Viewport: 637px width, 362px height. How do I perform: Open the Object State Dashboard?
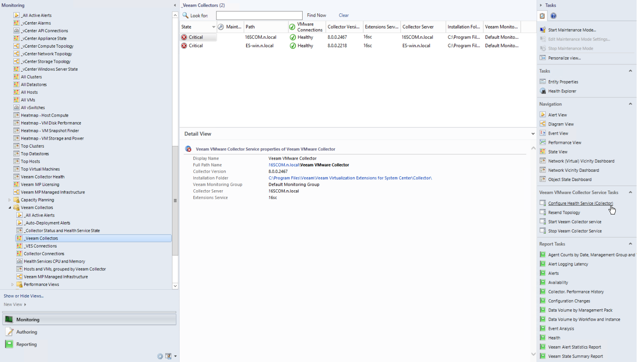tap(570, 179)
